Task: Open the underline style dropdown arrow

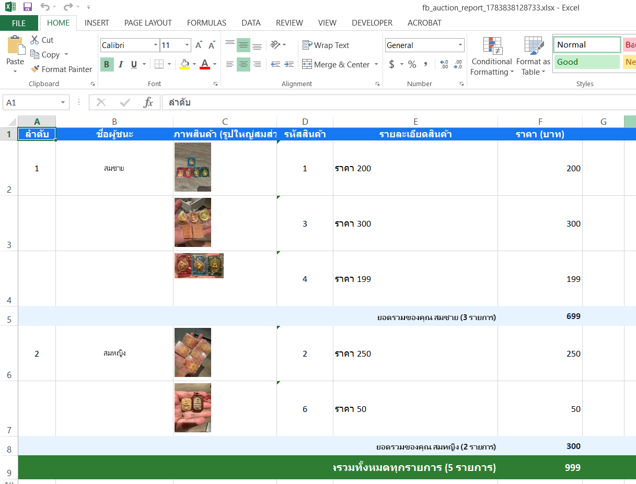Action: tap(144, 64)
